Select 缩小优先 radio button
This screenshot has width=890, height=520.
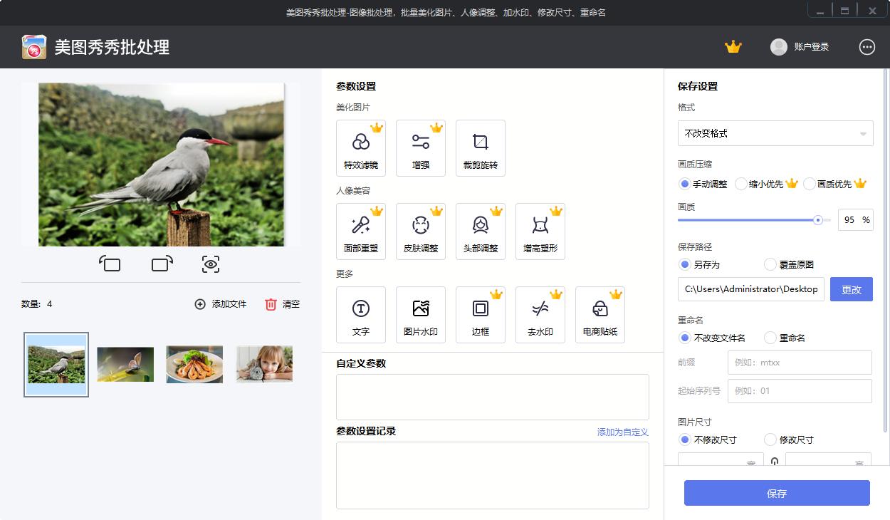point(741,184)
